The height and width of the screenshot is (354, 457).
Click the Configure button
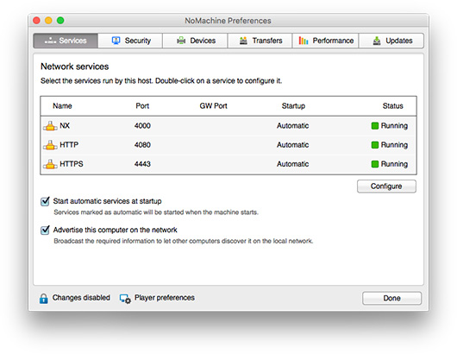(386, 186)
